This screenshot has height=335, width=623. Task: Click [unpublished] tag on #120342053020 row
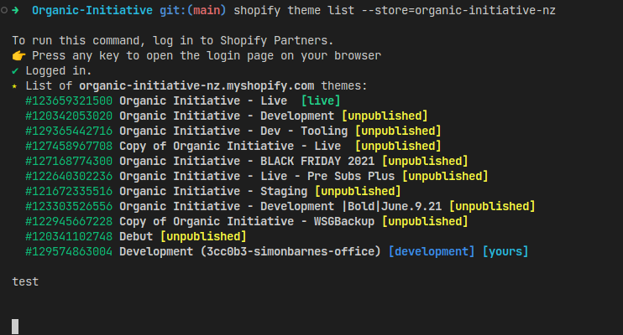click(385, 116)
